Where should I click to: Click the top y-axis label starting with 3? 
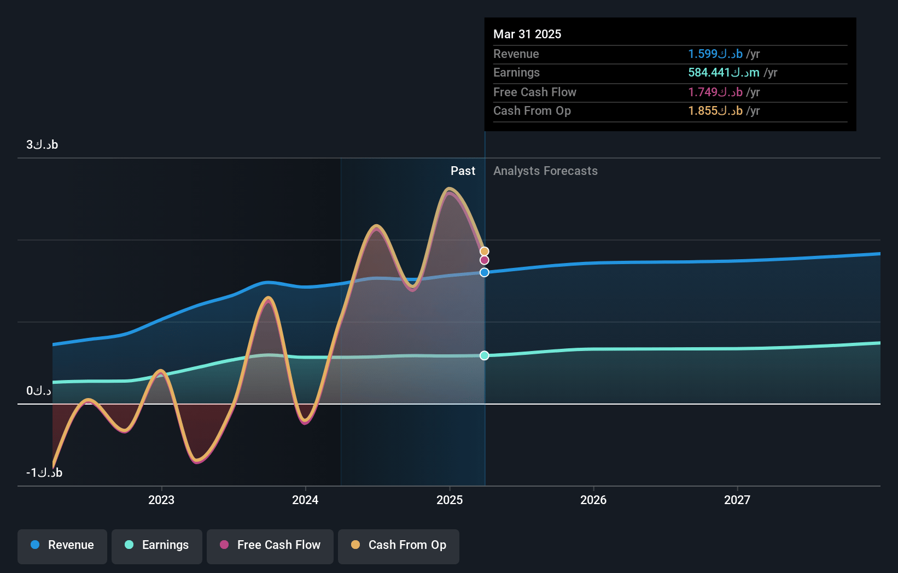pos(42,144)
